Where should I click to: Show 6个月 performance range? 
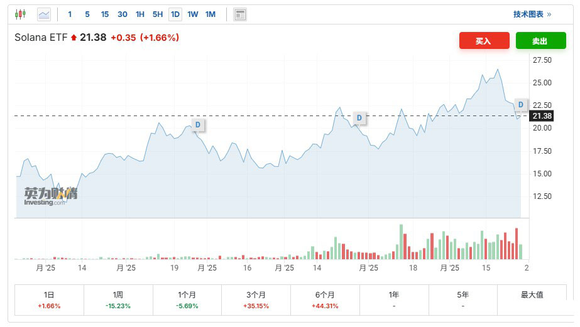tap(325, 300)
